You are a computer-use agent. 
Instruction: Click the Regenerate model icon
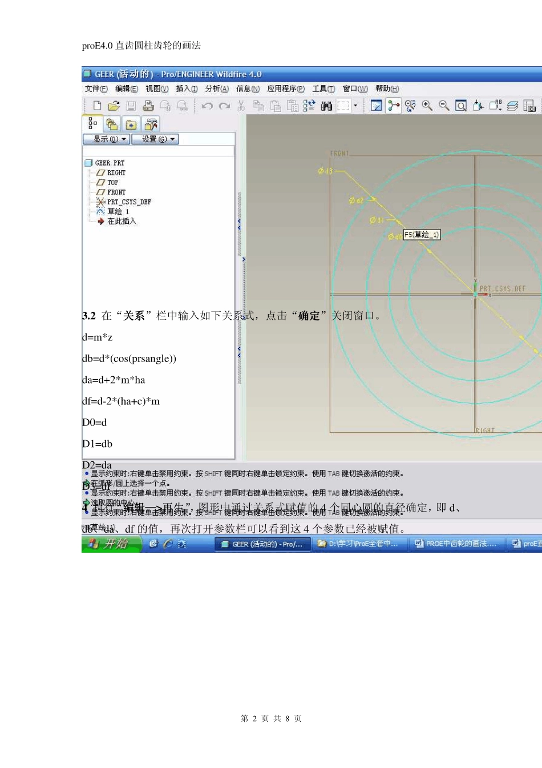pyautogui.click(x=309, y=106)
